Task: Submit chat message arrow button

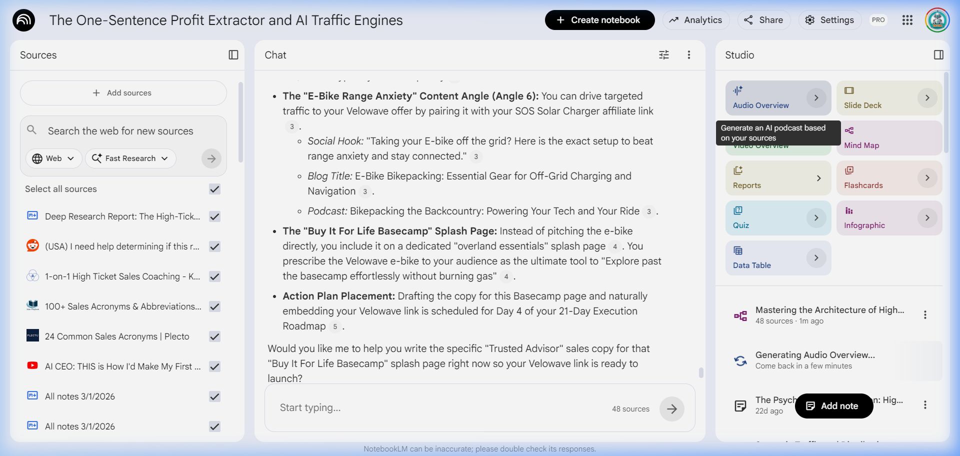Action: point(671,409)
